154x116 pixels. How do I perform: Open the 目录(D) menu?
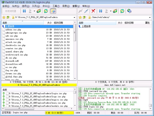[66, 6]
